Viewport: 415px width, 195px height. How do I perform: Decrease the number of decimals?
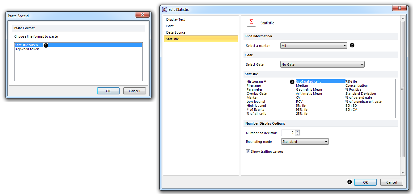298,134
